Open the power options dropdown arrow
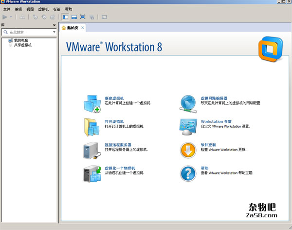 [11, 17]
